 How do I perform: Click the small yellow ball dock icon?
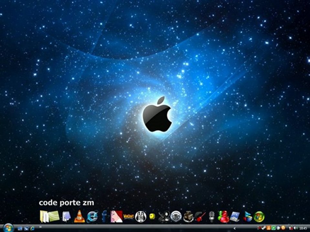pos(152,217)
